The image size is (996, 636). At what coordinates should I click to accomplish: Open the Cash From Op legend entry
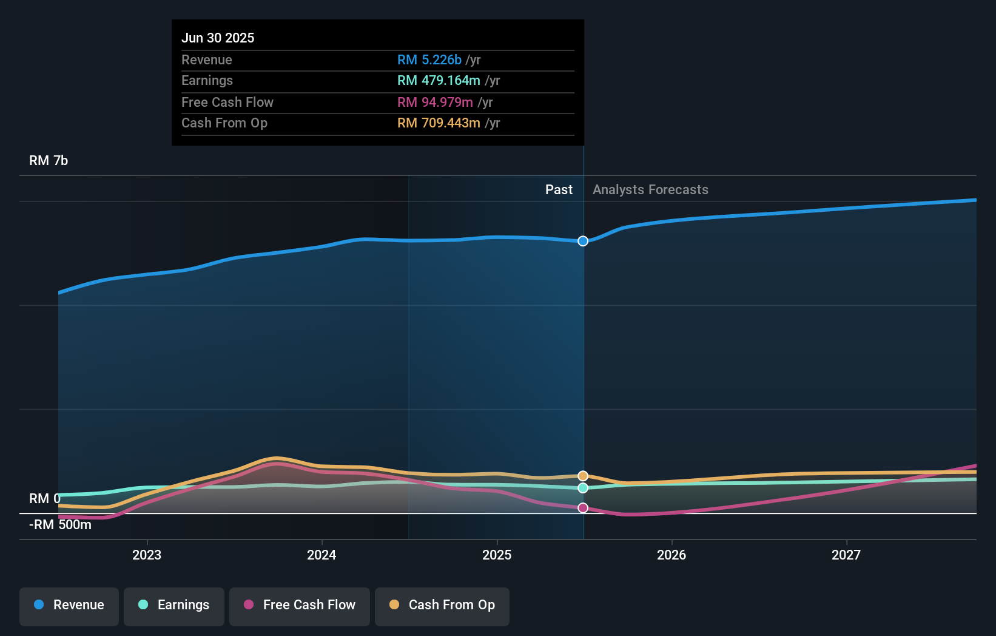[442, 605]
